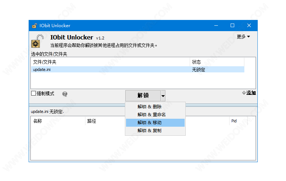Viewport: 286px width, 181px height.
Task: Click the 解锁 unlock button
Action: point(143,96)
